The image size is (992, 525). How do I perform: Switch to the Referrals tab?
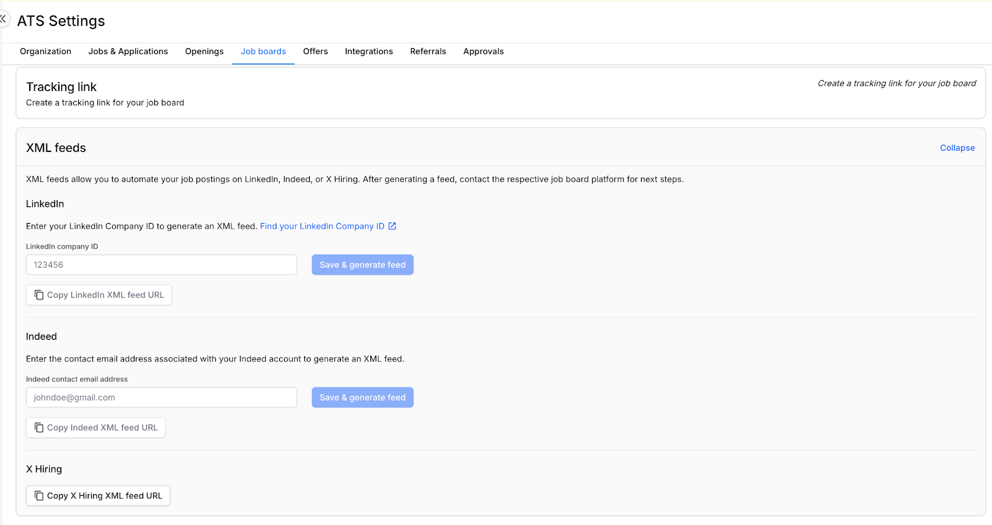pyautogui.click(x=428, y=51)
